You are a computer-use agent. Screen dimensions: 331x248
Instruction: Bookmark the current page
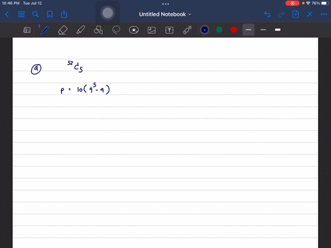[50, 14]
